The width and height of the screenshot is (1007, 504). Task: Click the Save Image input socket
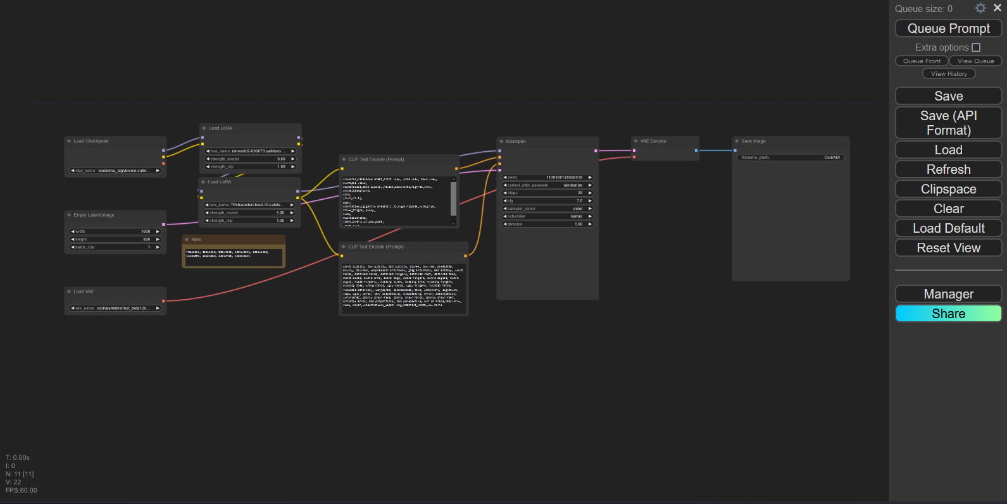coord(735,151)
